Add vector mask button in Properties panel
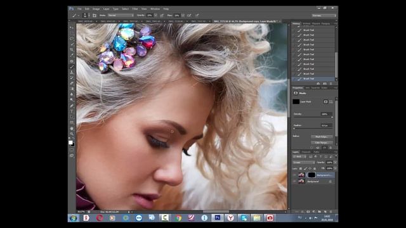406x228 pixels. (331, 101)
